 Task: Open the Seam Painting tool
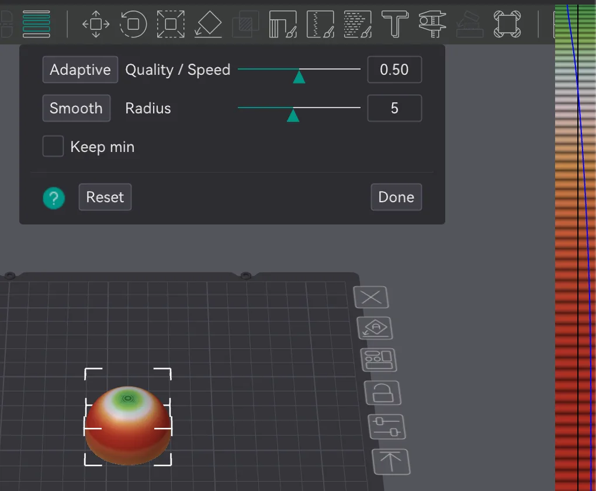[x=320, y=24]
